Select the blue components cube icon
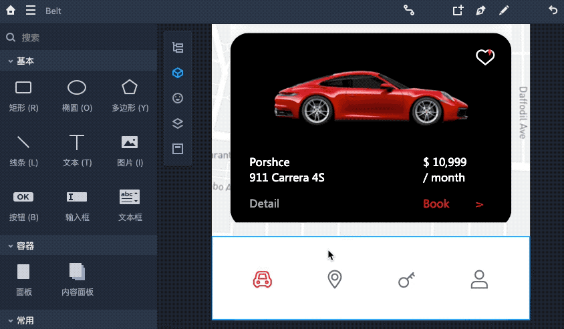This screenshot has height=329, width=564. [178, 73]
